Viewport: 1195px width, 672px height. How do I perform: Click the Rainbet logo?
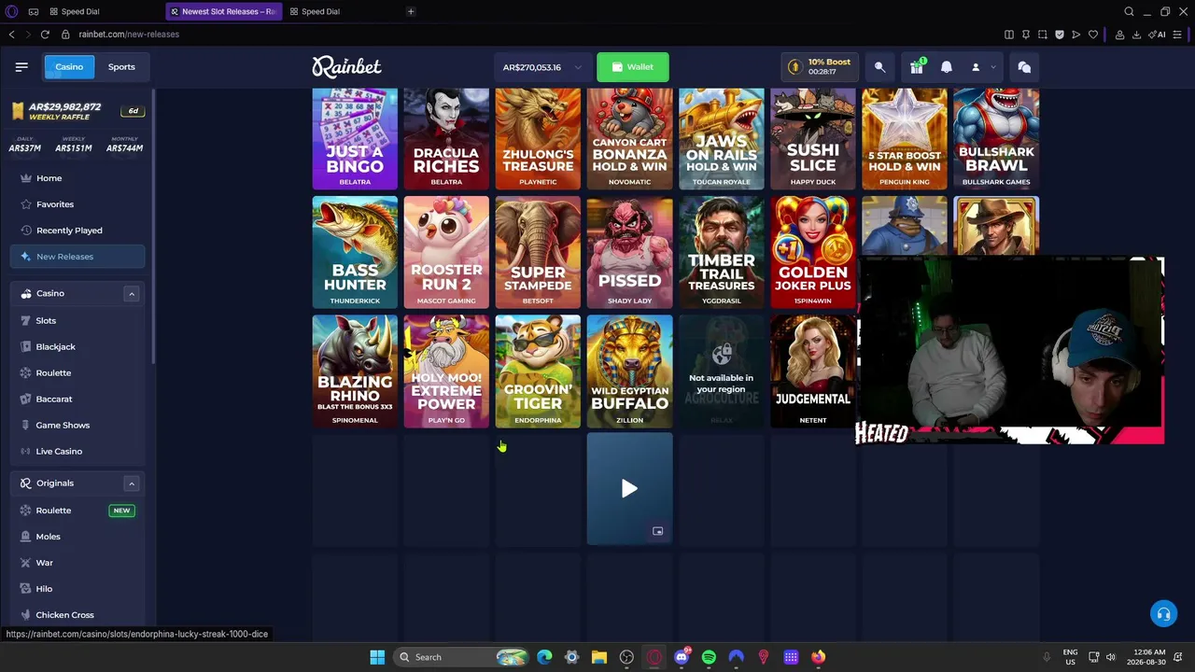tap(346, 66)
